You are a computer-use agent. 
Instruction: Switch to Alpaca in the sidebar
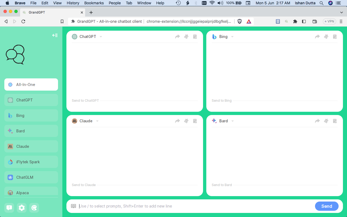click(x=31, y=191)
